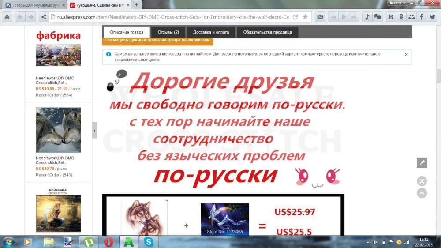Viewport: 441px width, 248px height.
Task: Click the wolf cross-stitch image in bundle
Action: click(x=144, y=217)
